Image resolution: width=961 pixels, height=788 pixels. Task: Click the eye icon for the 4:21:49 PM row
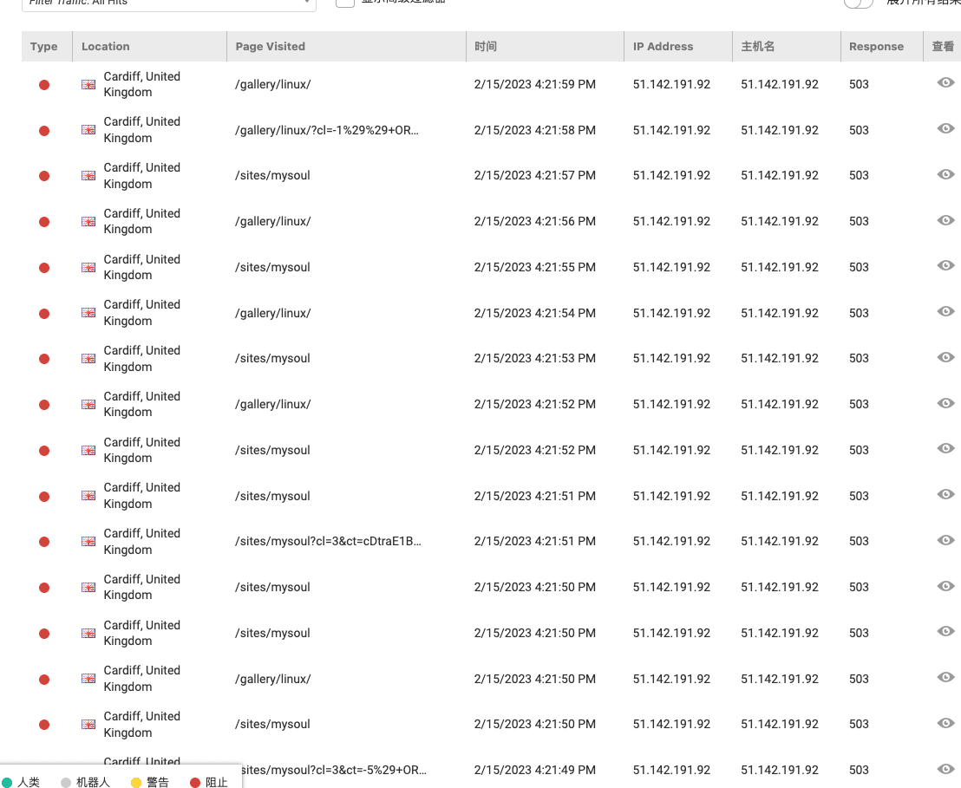coord(946,769)
